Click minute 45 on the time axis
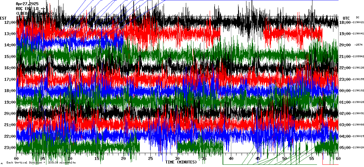Image resolution: width=364 pixels, height=167 pixels. [x=258, y=159]
